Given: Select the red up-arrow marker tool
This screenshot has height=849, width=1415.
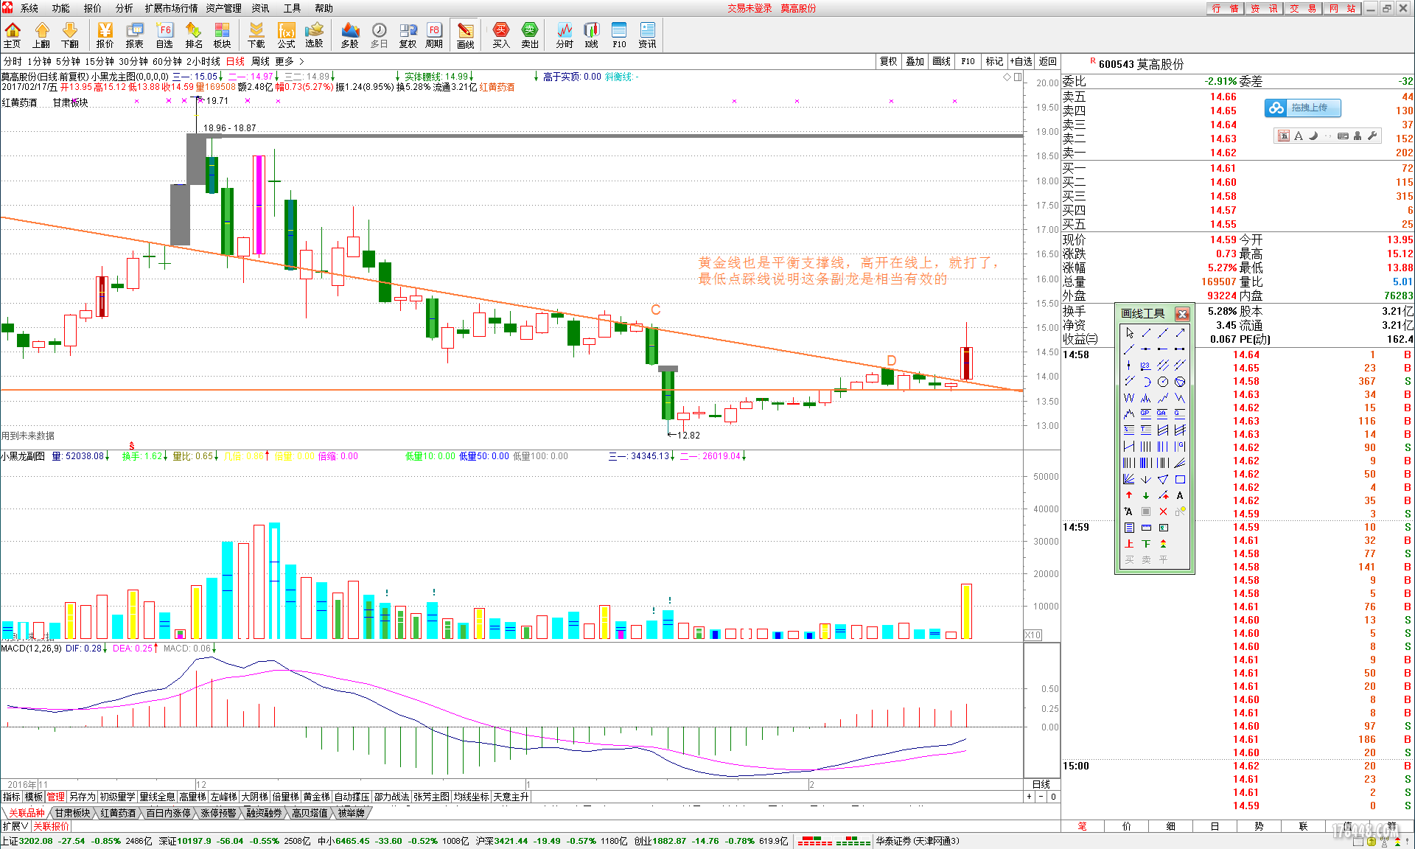Looking at the screenshot, I should pyautogui.click(x=1129, y=495).
